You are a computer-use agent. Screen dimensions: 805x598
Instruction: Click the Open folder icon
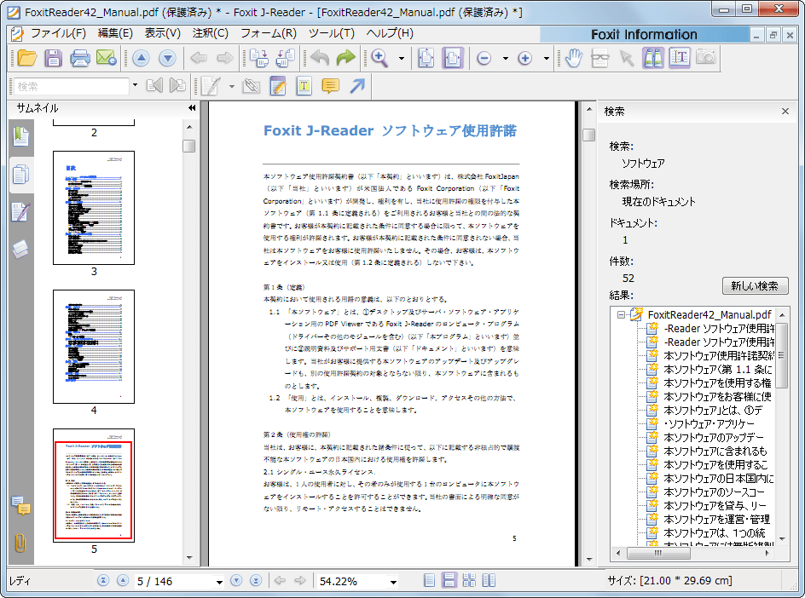click(x=27, y=58)
